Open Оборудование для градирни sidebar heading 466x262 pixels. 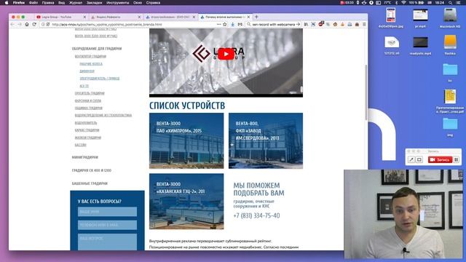pos(97,49)
